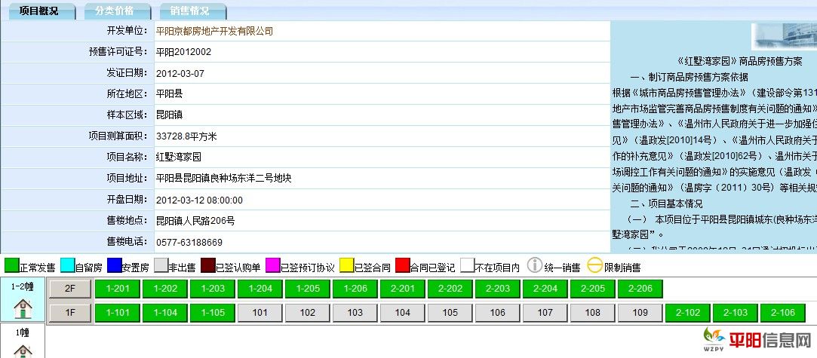Click the address 平阳县昆阳镇良种场东洋二号地块

click(223, 179)
